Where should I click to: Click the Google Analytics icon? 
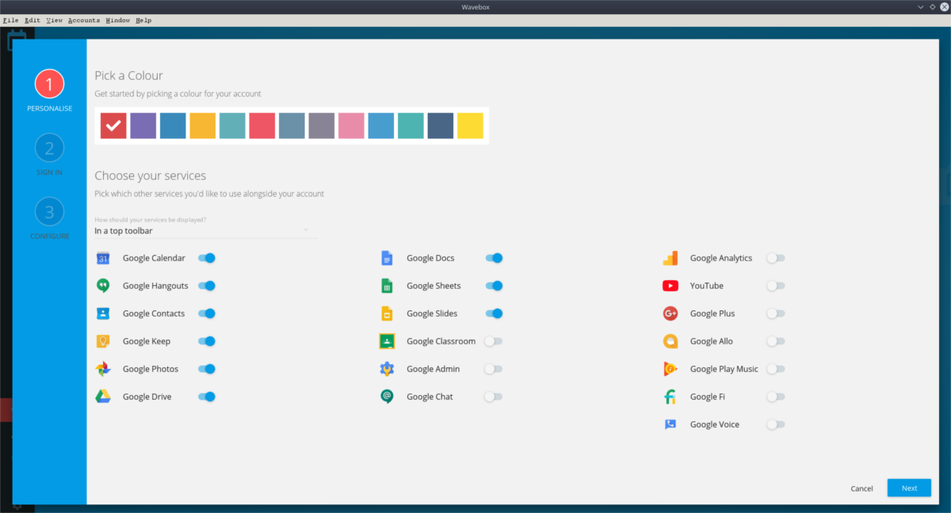tap(670, 257)
